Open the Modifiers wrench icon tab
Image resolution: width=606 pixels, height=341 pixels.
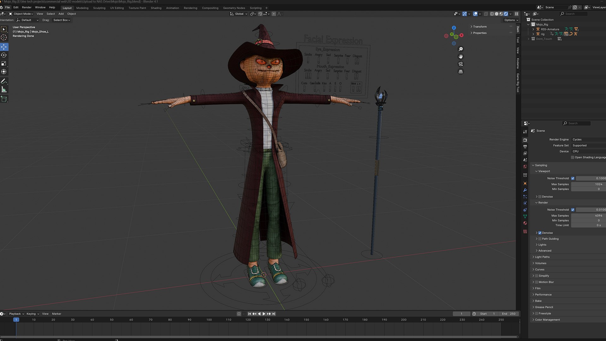(x=525, y=190)
